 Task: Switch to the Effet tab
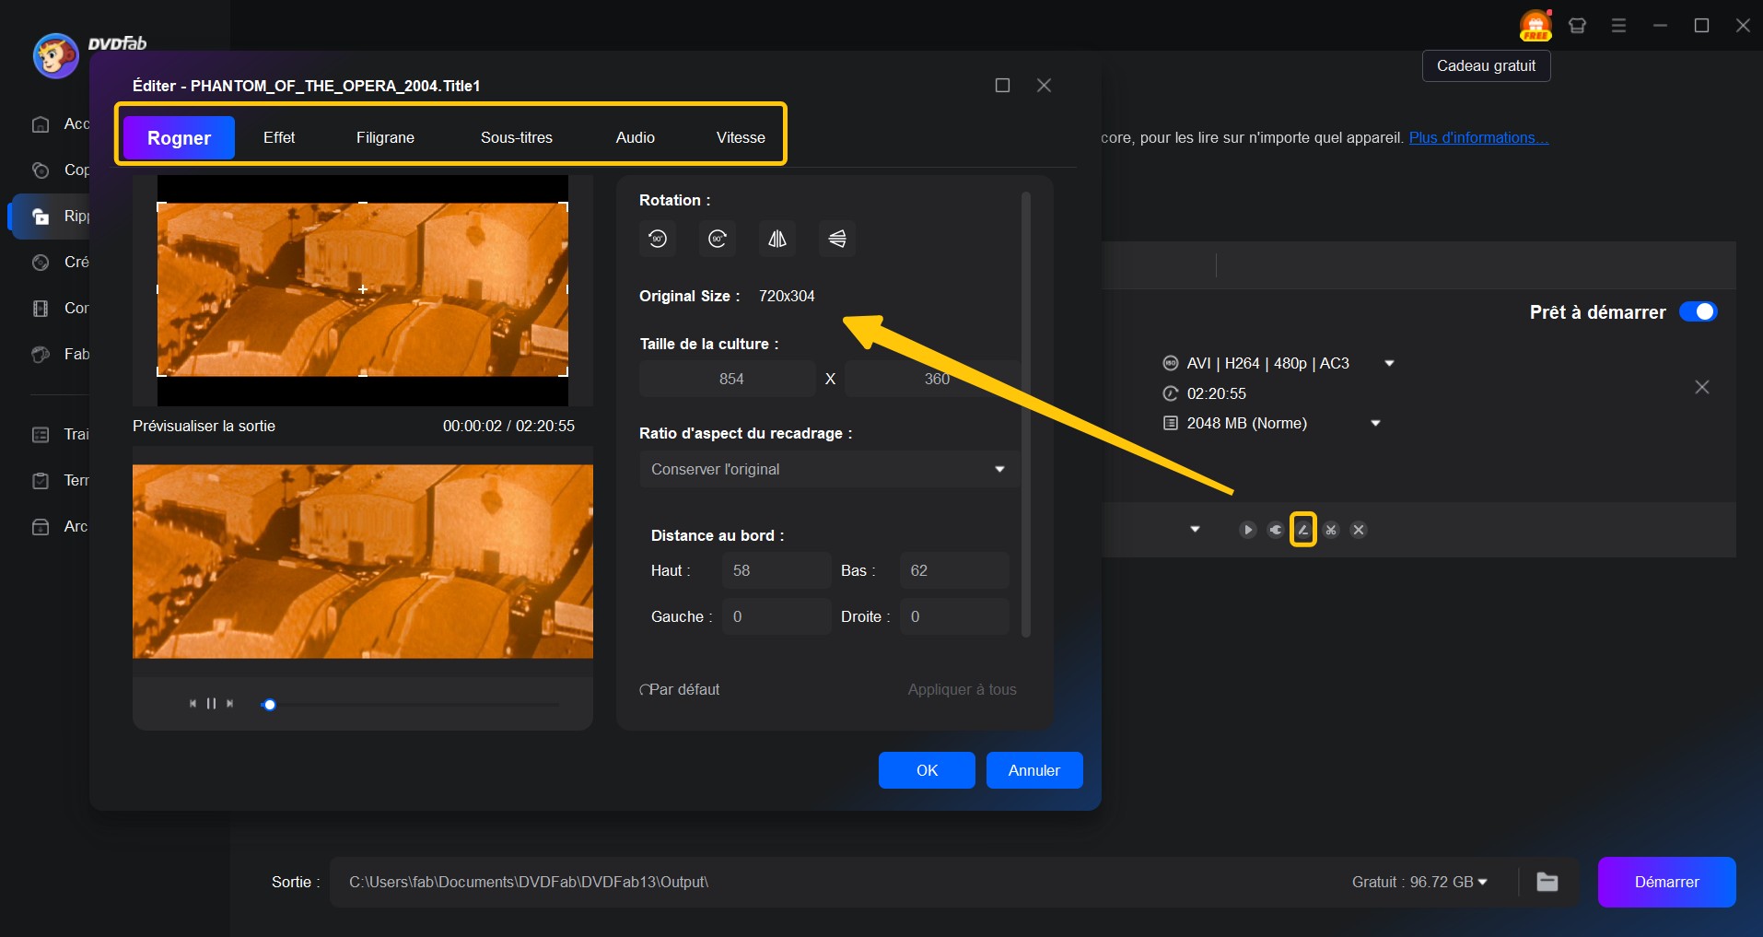pyautogui.click(x=279, y=137)
